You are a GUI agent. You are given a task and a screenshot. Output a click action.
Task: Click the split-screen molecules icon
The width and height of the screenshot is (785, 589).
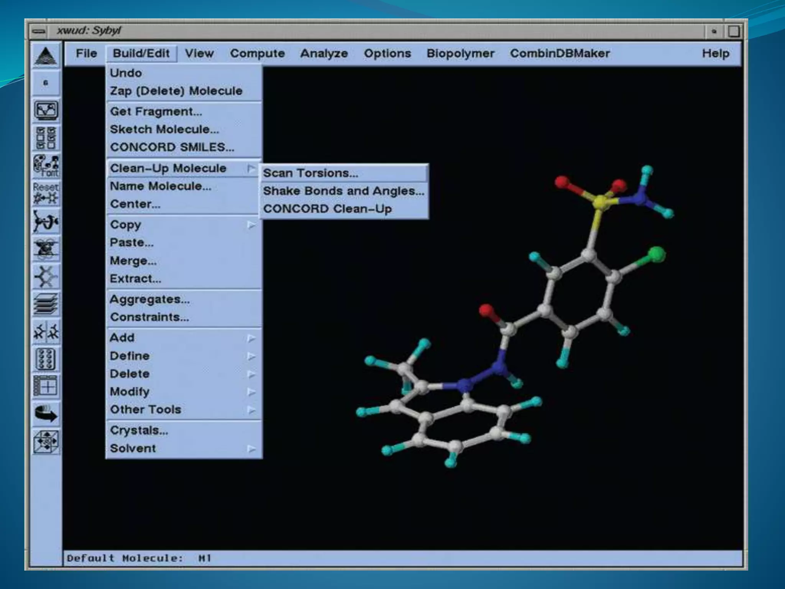pos(46,332)
